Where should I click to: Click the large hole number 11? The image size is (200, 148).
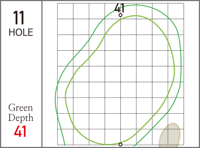tap(19, 18)
